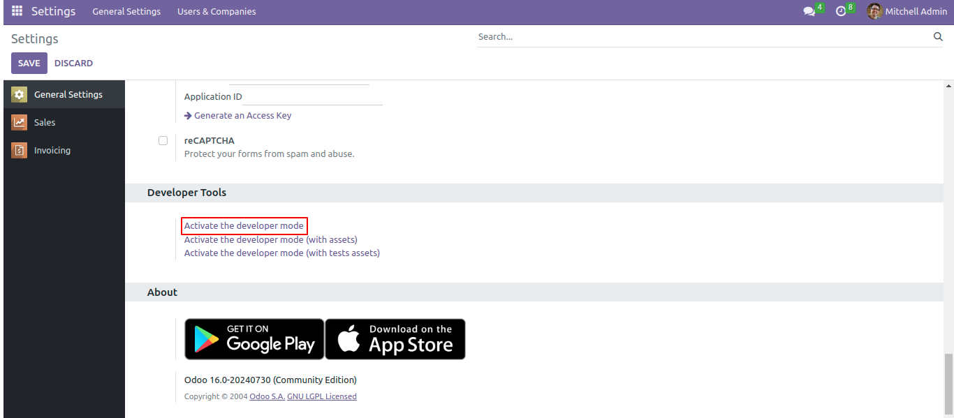Click the search magnifier icon
The height and width of the screenshot is (418, 954).
pos(938,37)
